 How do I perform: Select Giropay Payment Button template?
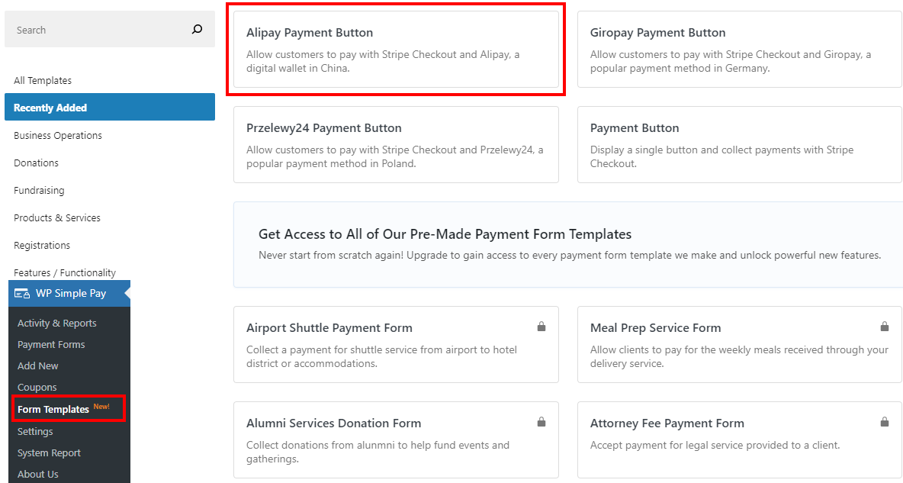739,49
